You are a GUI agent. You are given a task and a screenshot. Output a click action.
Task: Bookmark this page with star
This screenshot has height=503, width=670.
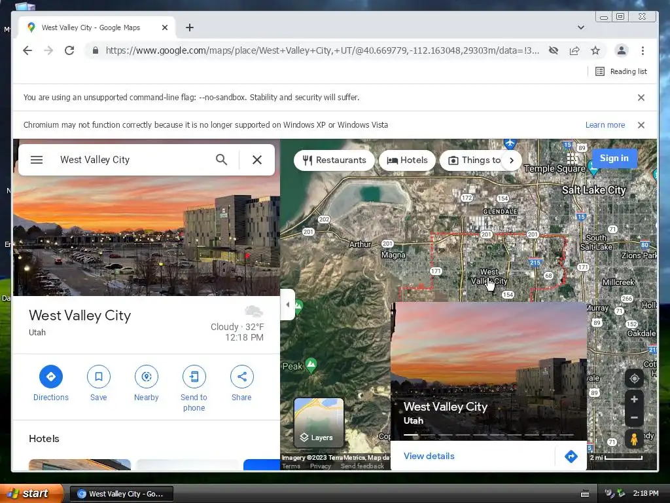click(595, 50)
